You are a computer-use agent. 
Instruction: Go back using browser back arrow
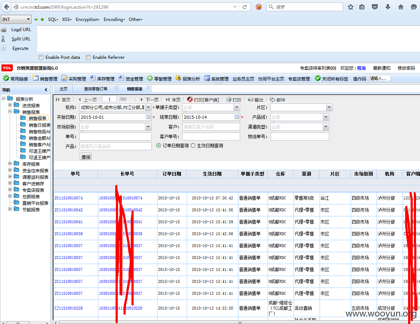coord(7,7)
